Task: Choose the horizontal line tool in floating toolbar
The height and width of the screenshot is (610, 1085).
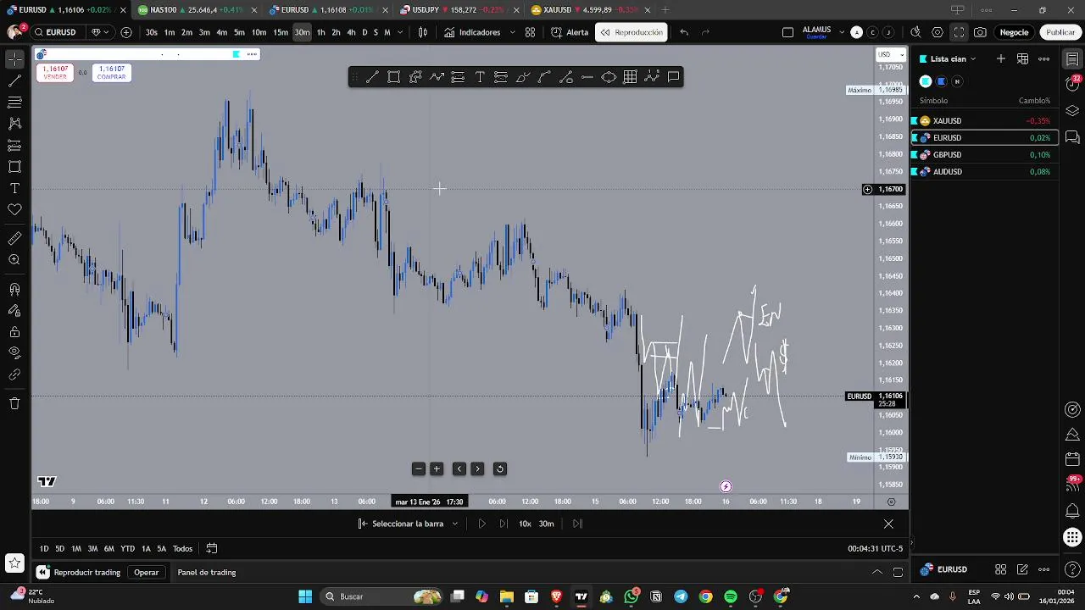Action: click(587, 77)
